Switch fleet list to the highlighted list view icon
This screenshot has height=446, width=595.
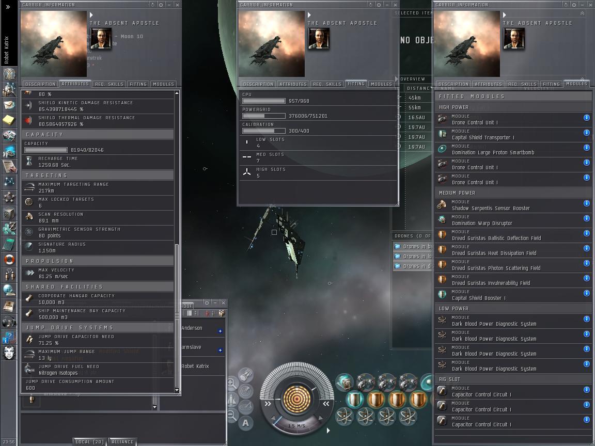click(190, 313)
